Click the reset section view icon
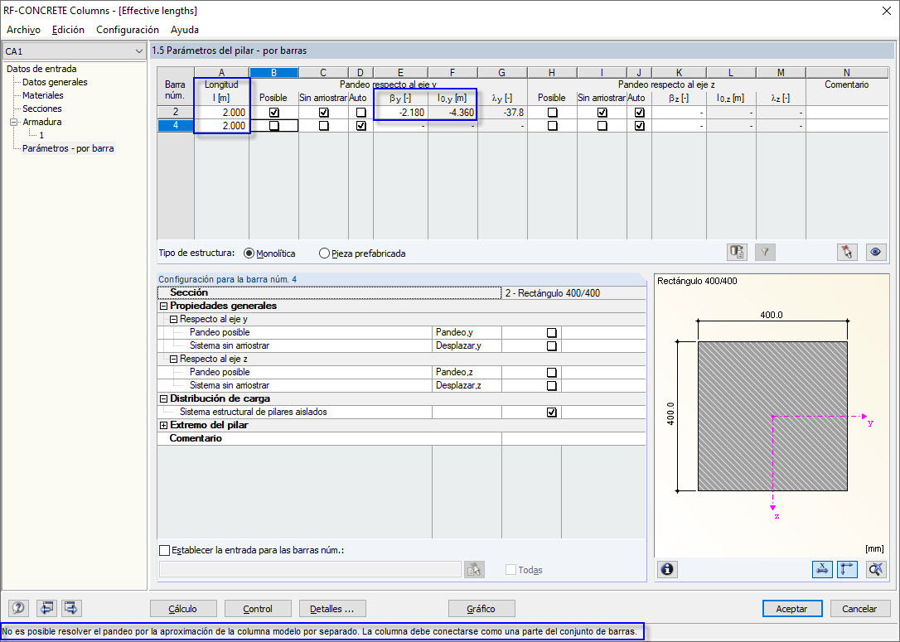The height and width of the screenshot is (642, 900). pyautogui.click(x=876, y=569)
